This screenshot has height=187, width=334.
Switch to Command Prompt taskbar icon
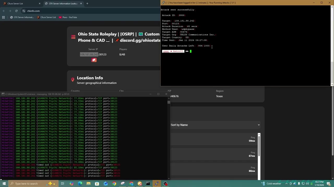tap(148, 184)
